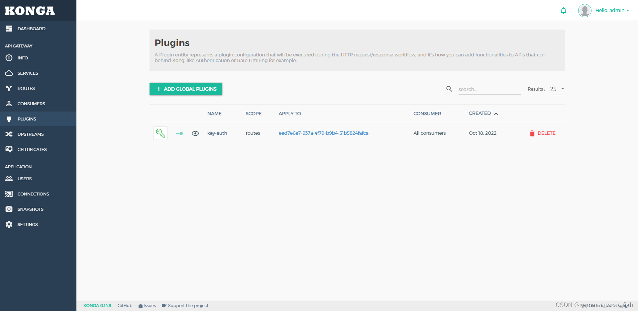Screen dimensions: 638x311
Task: Click inside the plugin search field
Action: click(x=488, y=89)
